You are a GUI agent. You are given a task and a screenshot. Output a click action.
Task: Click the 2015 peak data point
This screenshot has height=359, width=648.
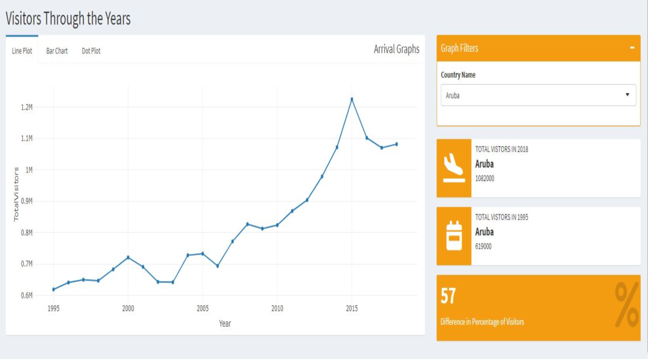pos(352,99)
